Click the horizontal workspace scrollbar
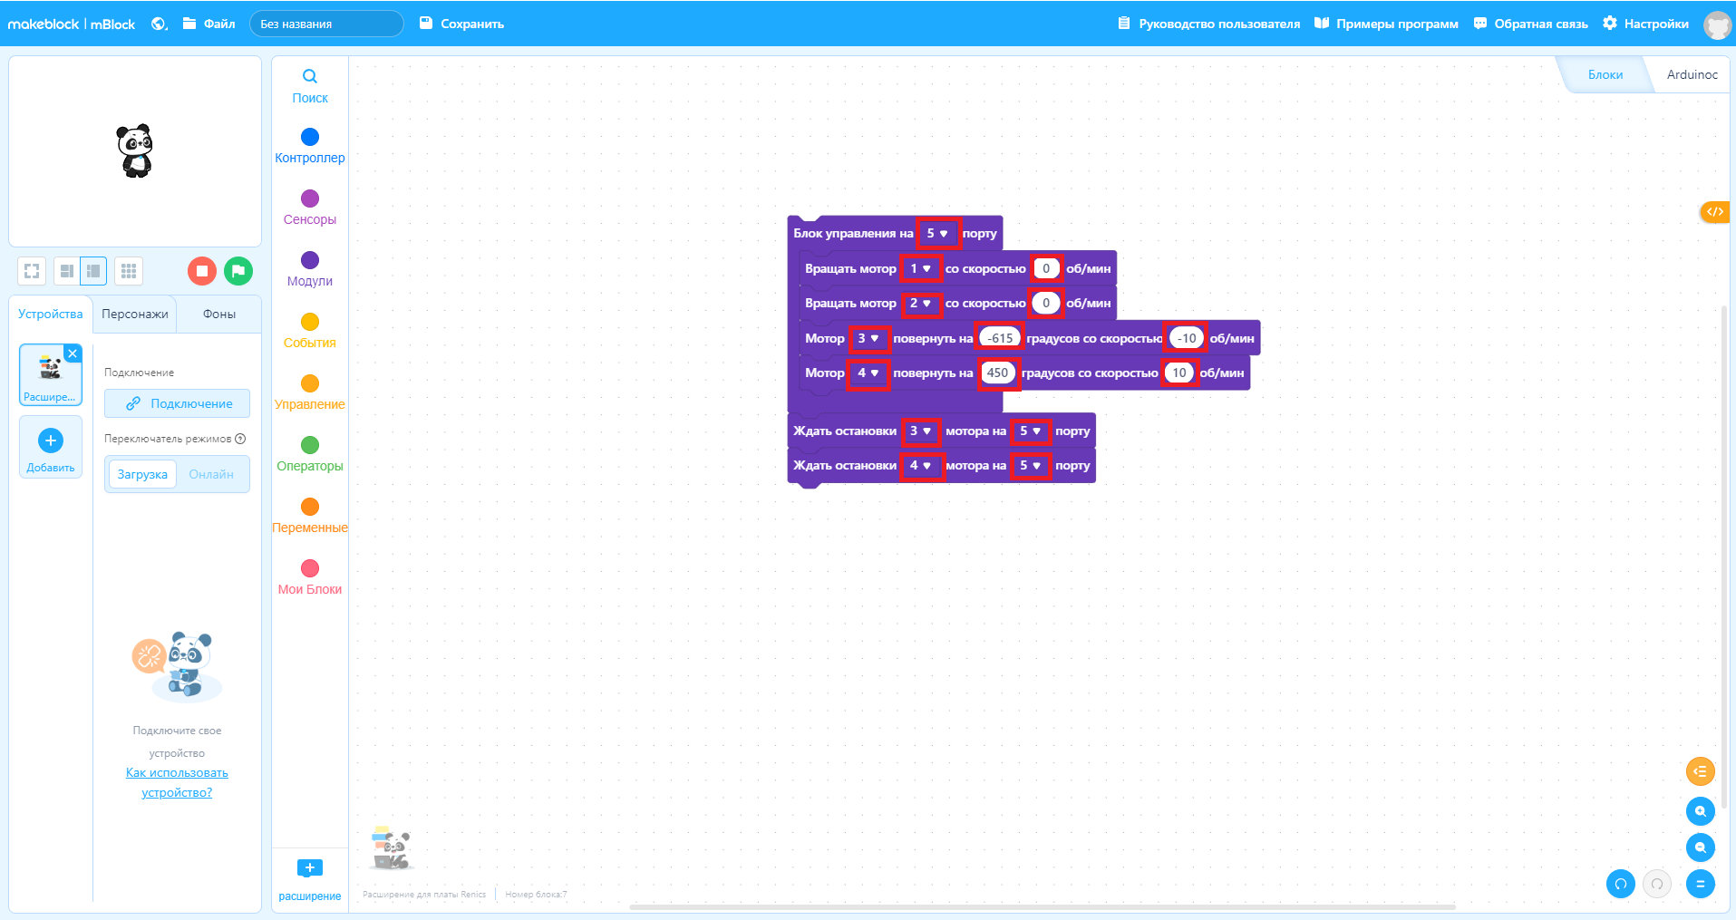 point(1043,906)
